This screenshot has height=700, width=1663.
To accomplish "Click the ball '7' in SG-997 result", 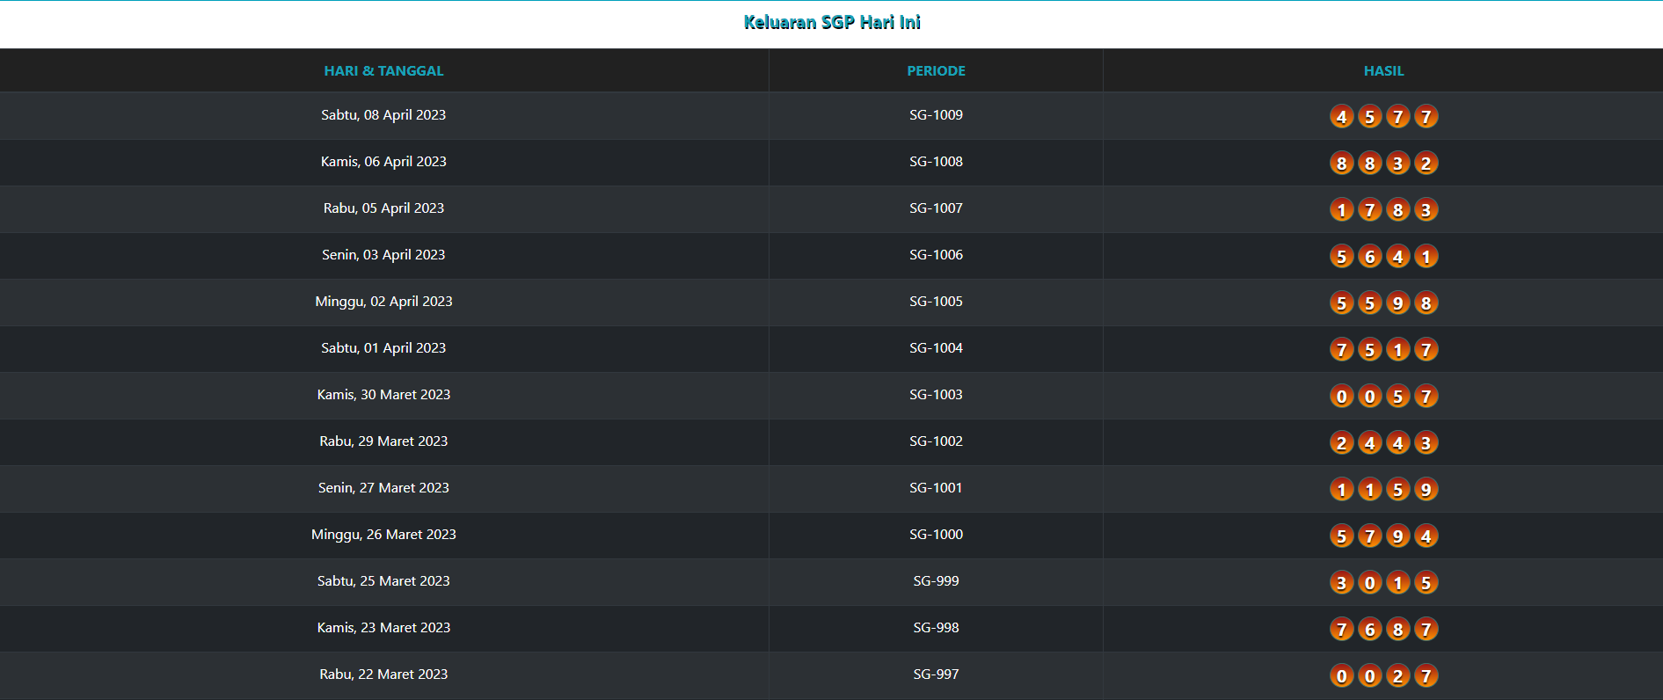I will coord(1426,675).
